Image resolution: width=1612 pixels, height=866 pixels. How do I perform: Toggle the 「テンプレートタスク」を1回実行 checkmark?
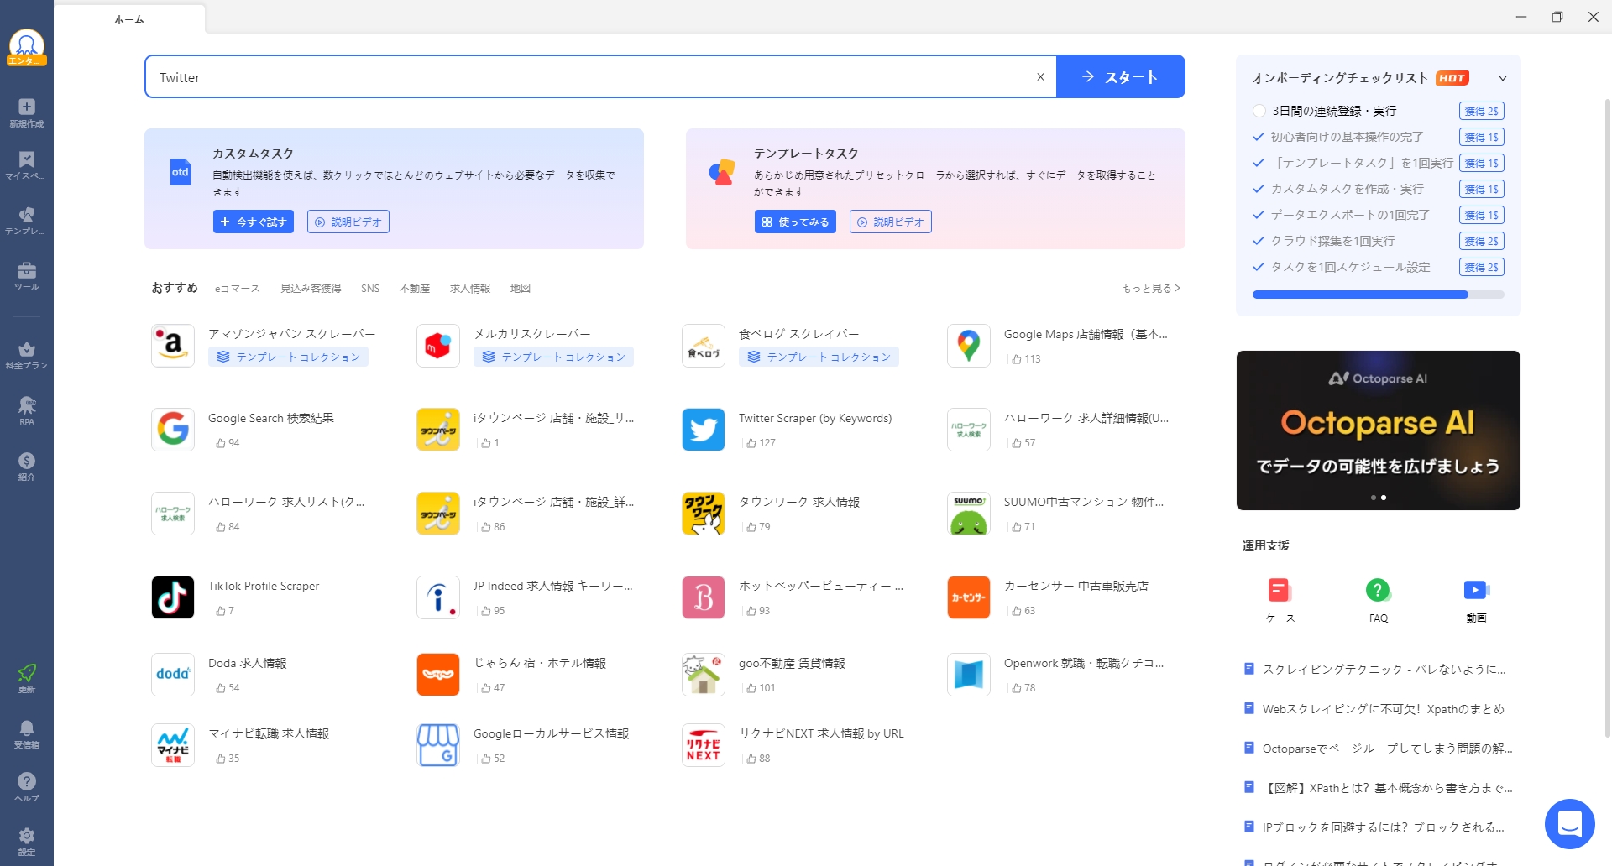[1259, 163]
